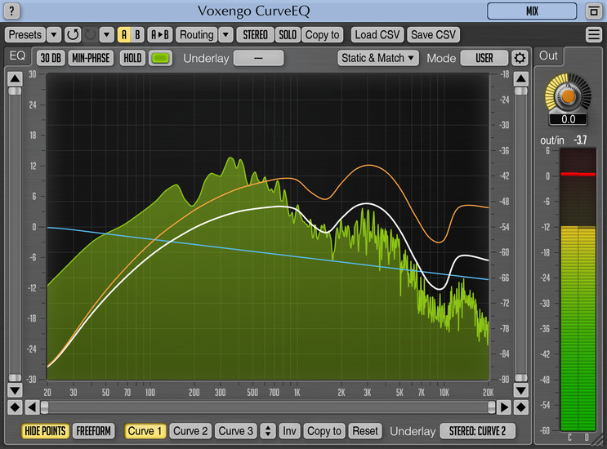This screenshot has height=449, width=607.
Task: Click the frequency scroll right arrow
Action: [504, 407]
